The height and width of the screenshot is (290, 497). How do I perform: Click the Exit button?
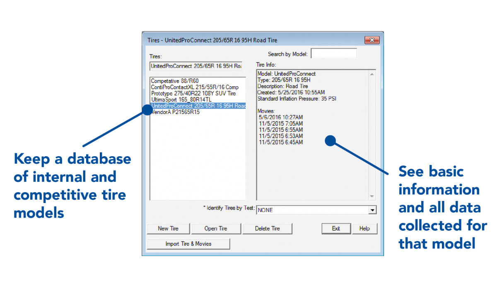coord(336,228)
